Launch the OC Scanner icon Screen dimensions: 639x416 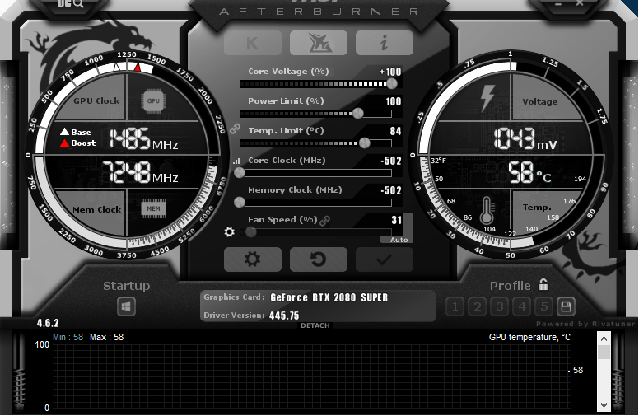click(x=319, y=43)
